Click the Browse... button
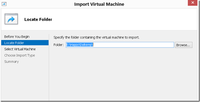The width and height of the screenshot is (200, 102). (184, 45)
